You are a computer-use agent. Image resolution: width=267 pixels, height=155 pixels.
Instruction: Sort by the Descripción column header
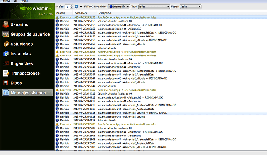tap(104, 13)
